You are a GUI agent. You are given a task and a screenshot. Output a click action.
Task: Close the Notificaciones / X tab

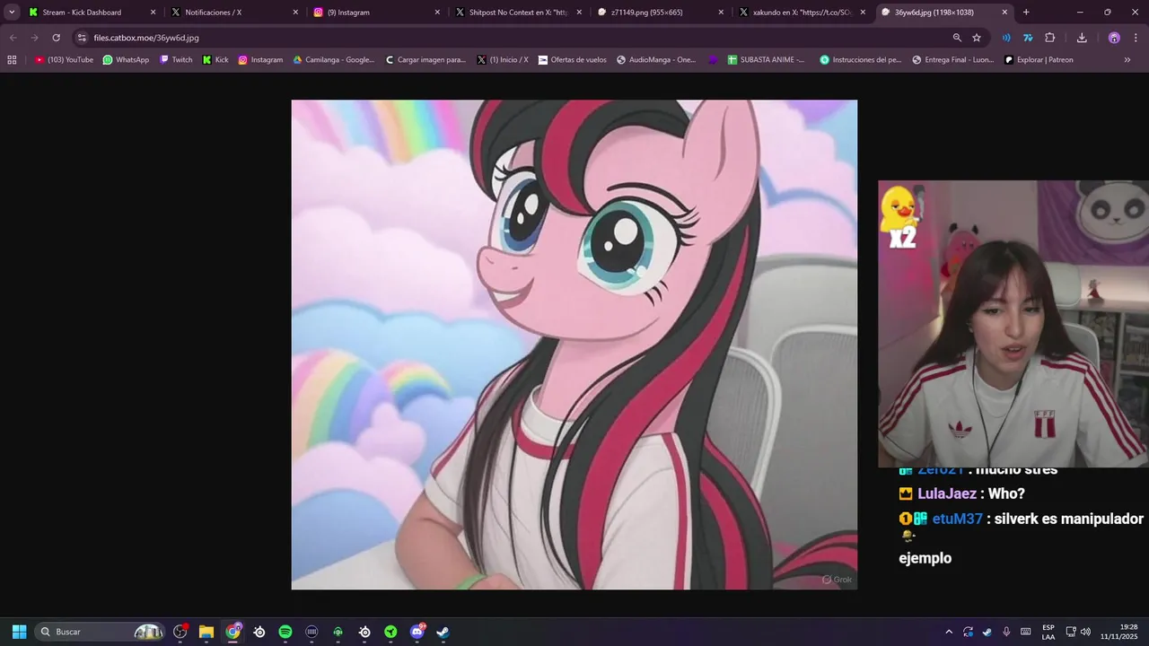tap(295, 13)
